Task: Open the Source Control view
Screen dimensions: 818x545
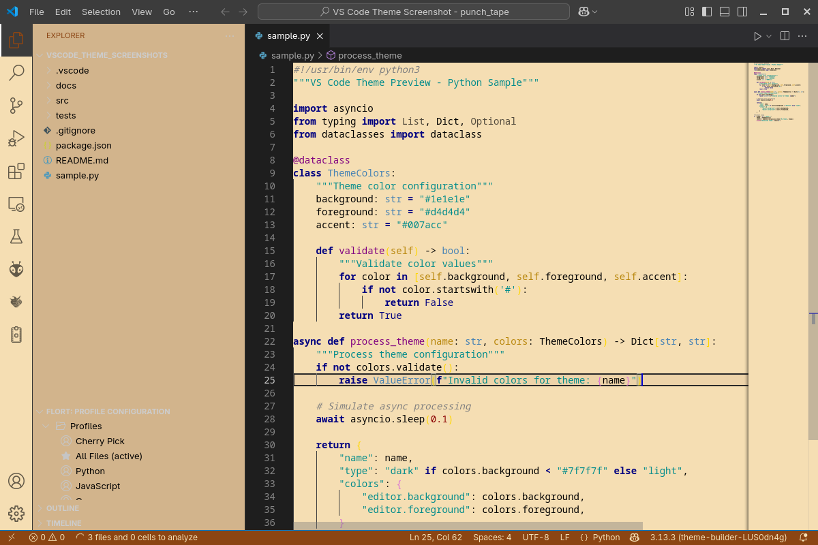Action: tap(16, 106)
